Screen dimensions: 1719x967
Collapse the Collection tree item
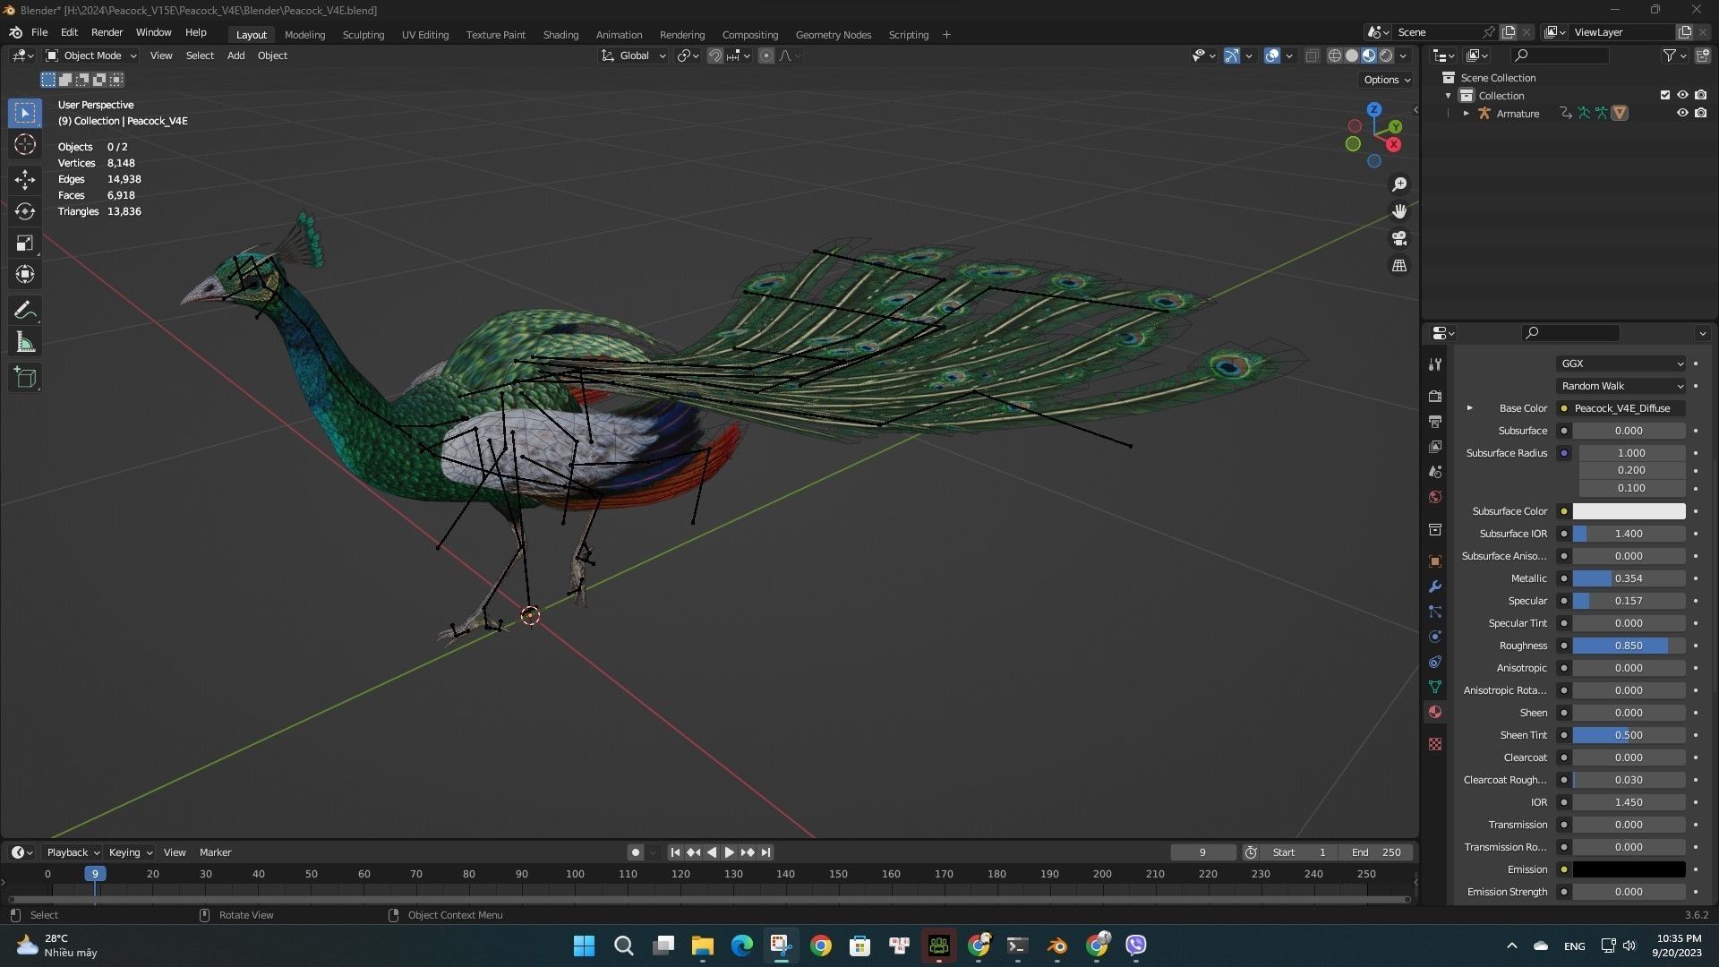tap(1449, 96)
